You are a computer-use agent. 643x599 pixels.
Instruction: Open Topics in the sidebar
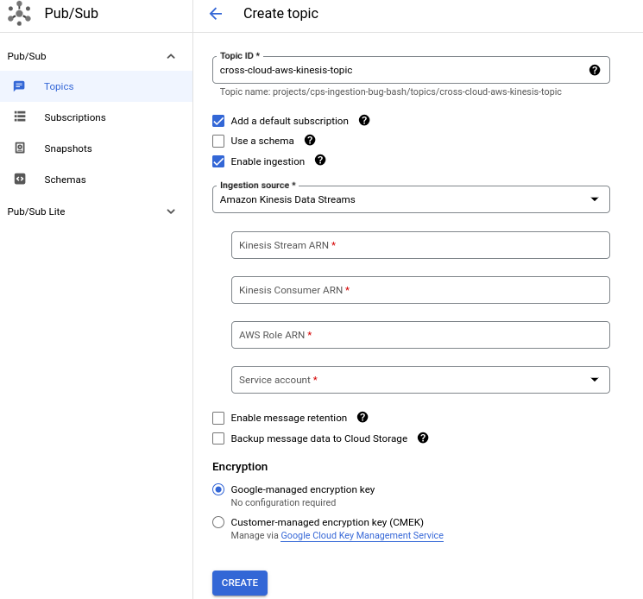tap(96, 86)
